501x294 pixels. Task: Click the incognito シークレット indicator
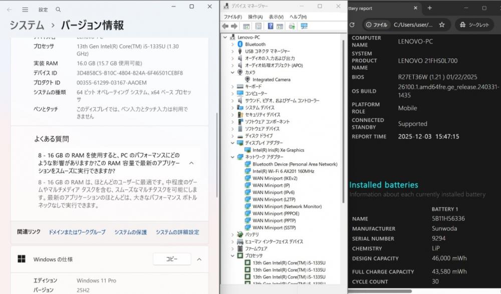[474, 24]
